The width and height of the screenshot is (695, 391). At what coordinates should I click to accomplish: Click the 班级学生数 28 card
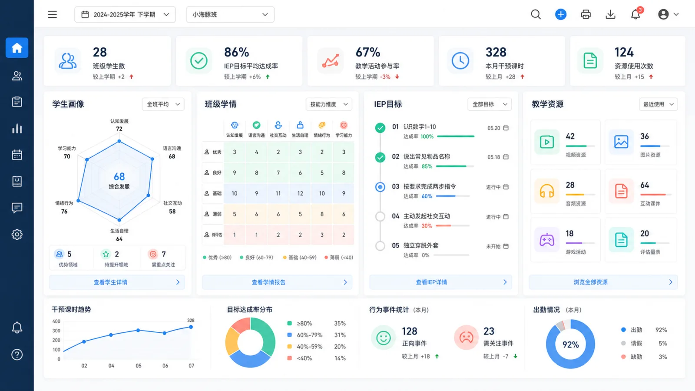pos(107,61)
